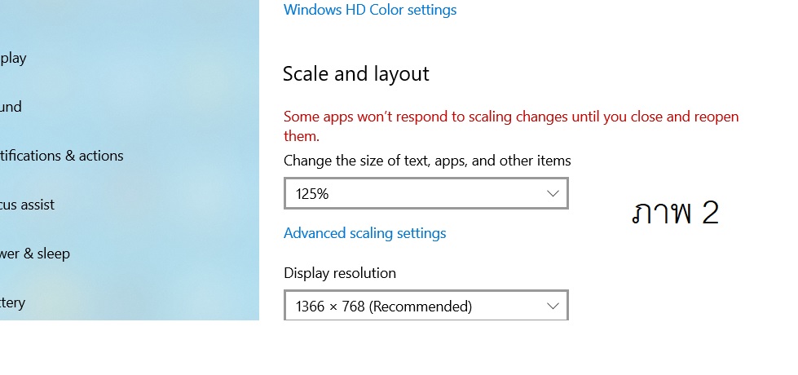798x375 pixels.
Task: Click the Display resolution label
Action: pyautogui.click(x=339, y=273)
